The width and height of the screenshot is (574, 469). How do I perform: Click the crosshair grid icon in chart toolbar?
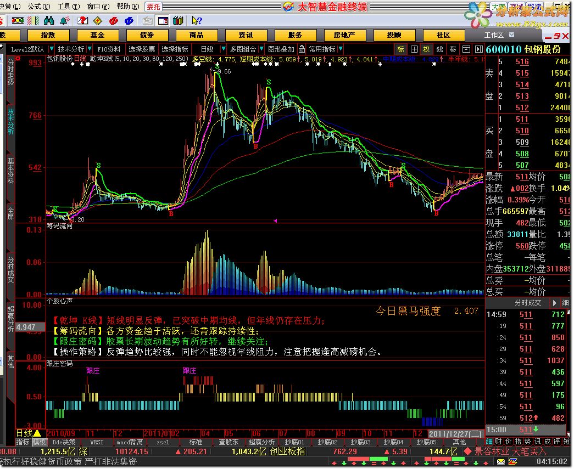pyautogui.click(x=414, y=49)
